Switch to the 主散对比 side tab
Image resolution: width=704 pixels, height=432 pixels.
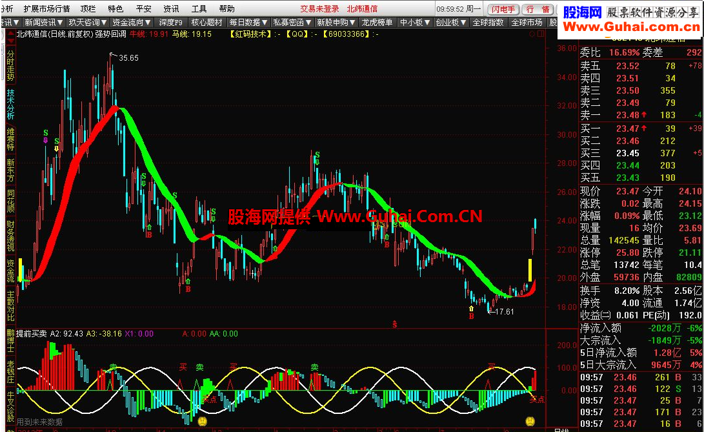pos(11,306)
